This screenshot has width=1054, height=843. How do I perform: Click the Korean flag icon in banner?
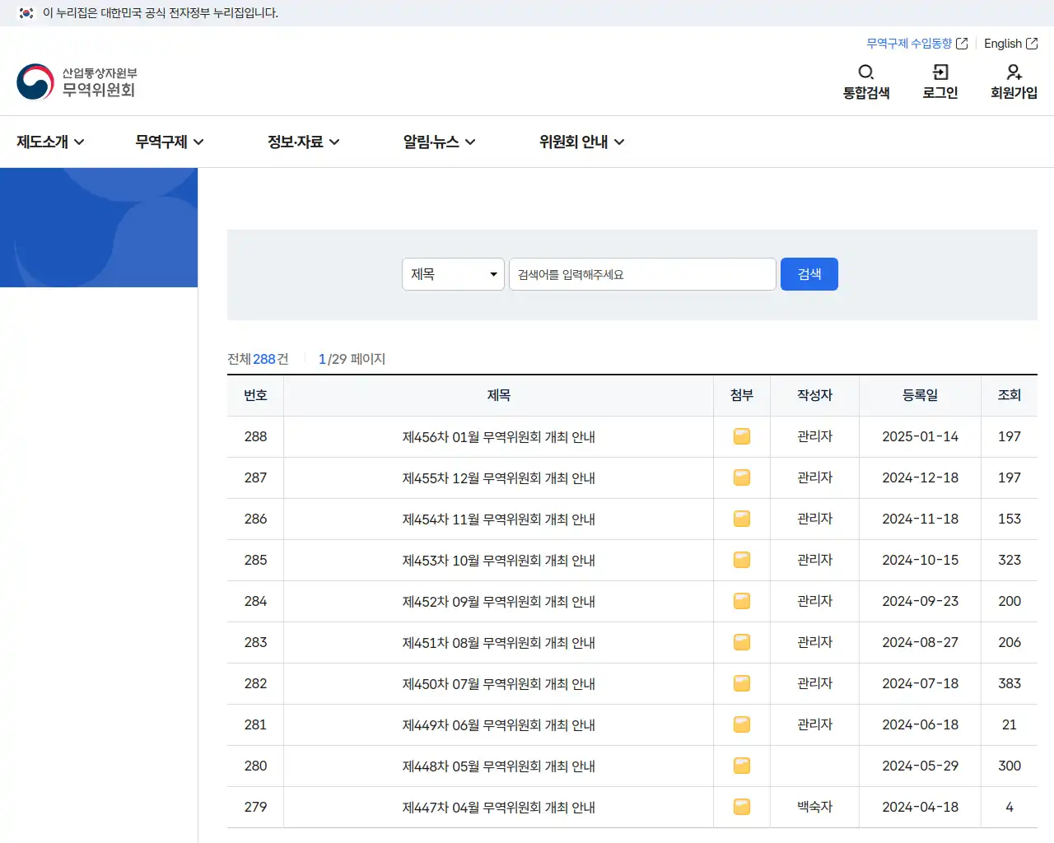[x=26, y=13]
